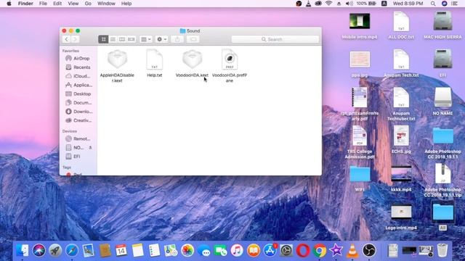The height and width of the screenshot is (261, 465).
Task: Switch Finder to icon view
Action: [x=103, y=39]
